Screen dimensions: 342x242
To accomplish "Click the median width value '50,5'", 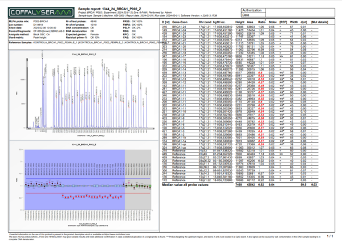I will pyautogui.click(x=303, y=184).
